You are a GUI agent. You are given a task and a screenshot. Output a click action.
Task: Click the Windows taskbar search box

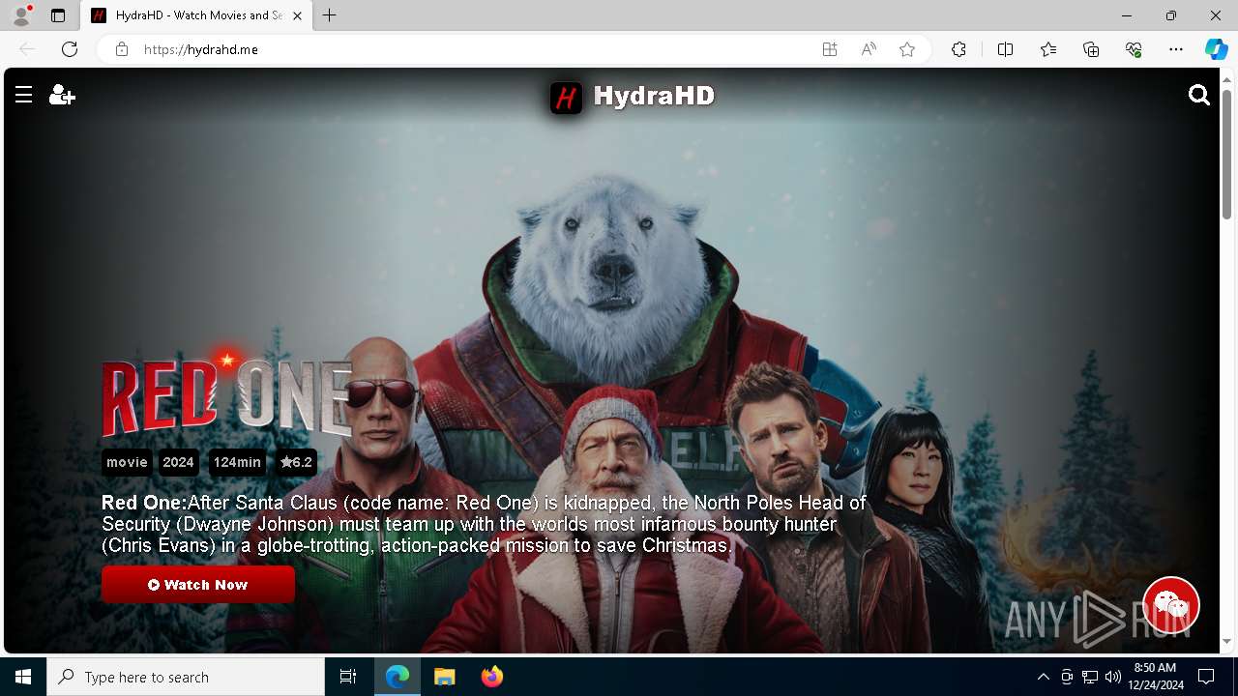point(186,677)
